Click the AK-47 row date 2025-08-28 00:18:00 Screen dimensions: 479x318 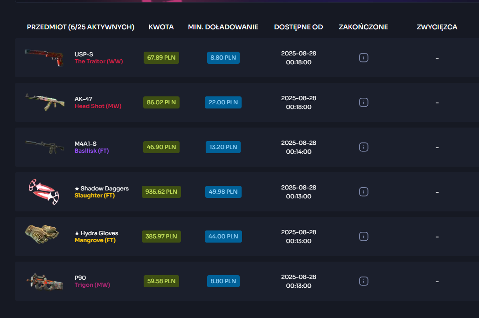pos(299,102)
